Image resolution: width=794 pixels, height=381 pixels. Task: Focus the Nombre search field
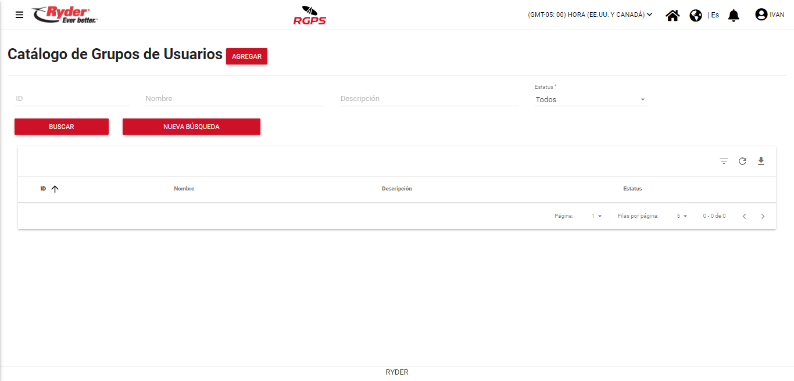[234, 99]
